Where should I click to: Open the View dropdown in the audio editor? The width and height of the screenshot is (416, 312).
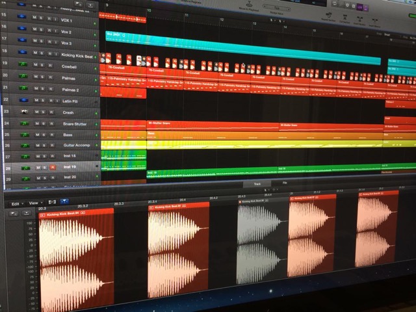(34, 203)
